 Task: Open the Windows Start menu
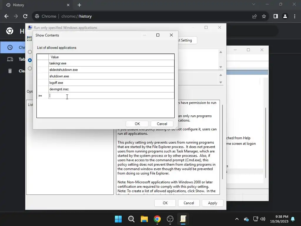click(x=118, y=219)
